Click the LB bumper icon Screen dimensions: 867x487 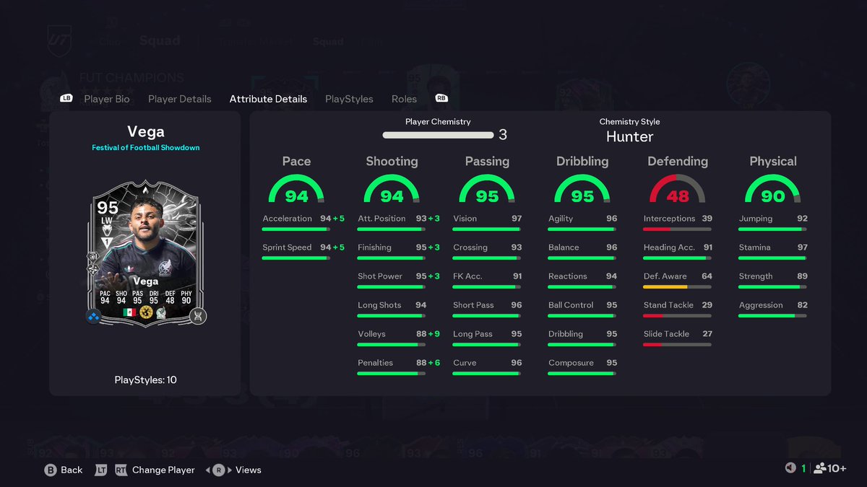point(66,98)
